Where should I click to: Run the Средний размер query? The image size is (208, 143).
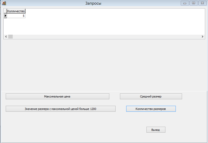pos(151,96)
